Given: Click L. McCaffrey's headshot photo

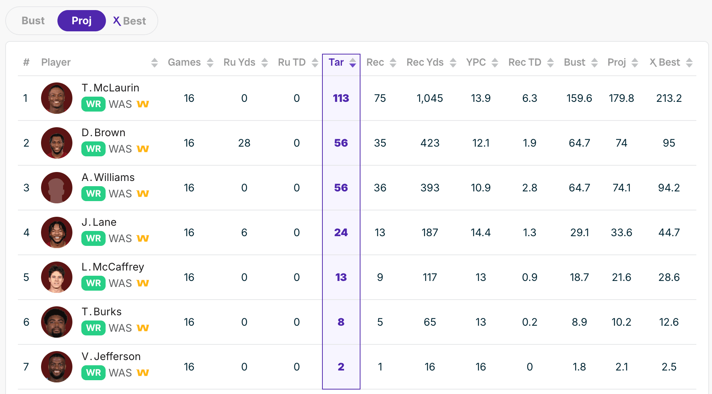Looking at the screenshot, I should click(57, 277).
